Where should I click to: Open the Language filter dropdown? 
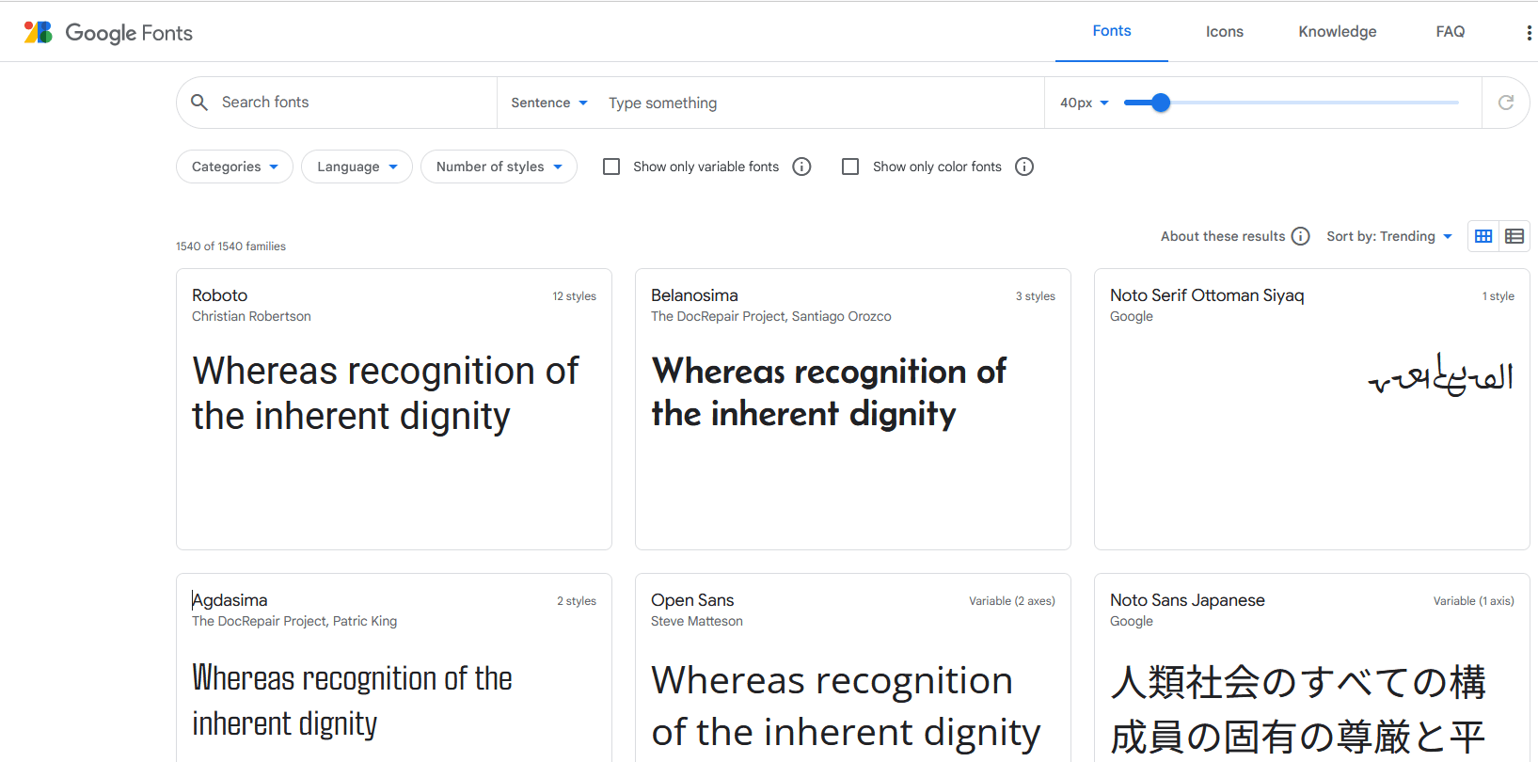(x=357, y=167)
